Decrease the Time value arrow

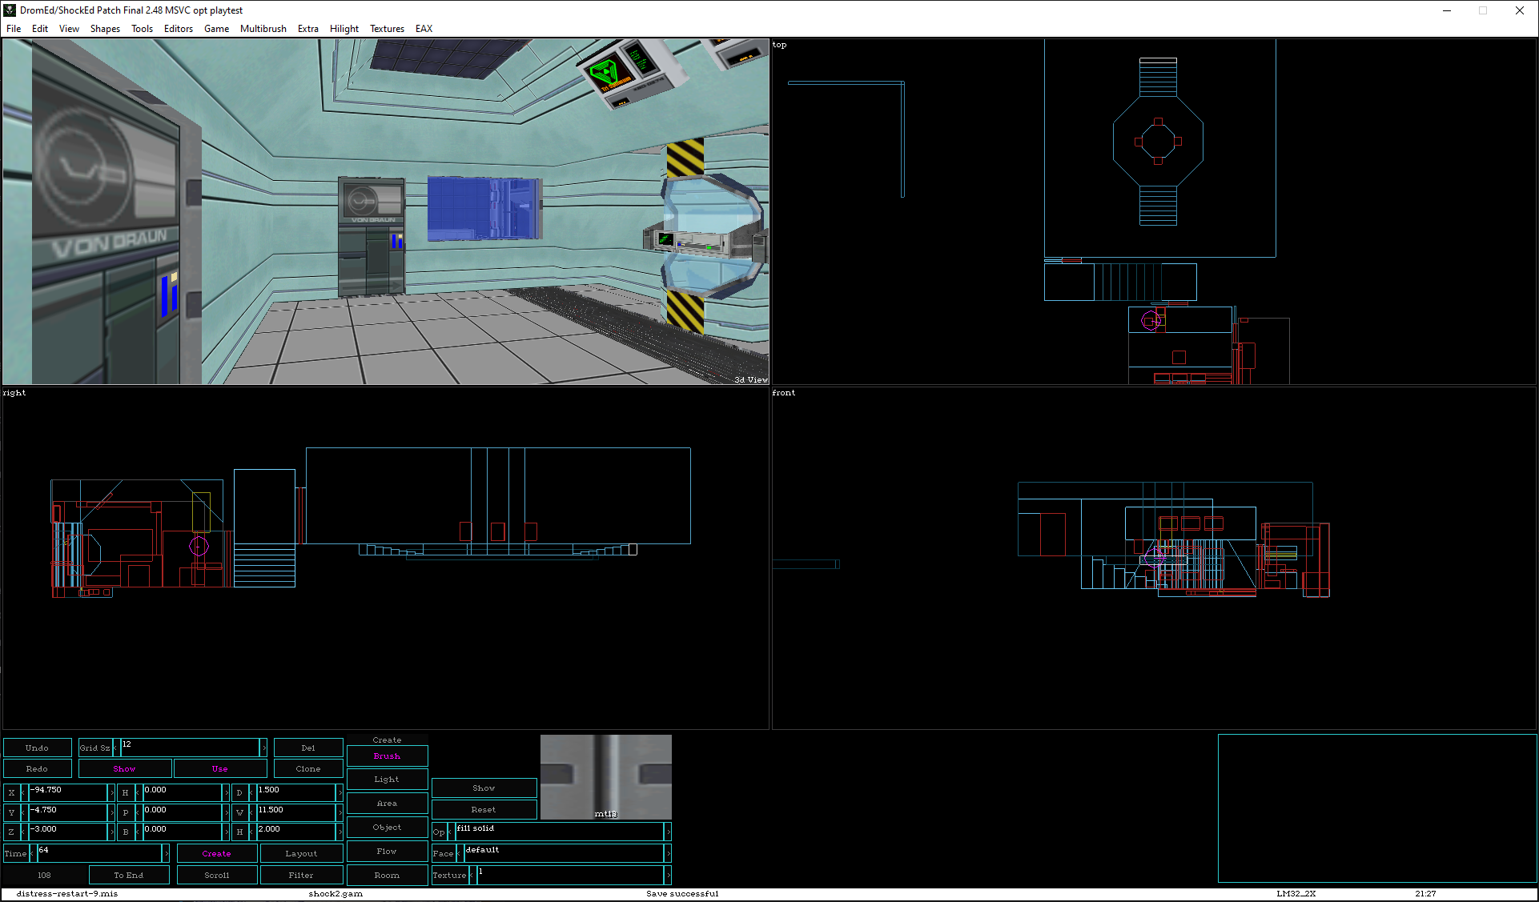coord(33,853)
